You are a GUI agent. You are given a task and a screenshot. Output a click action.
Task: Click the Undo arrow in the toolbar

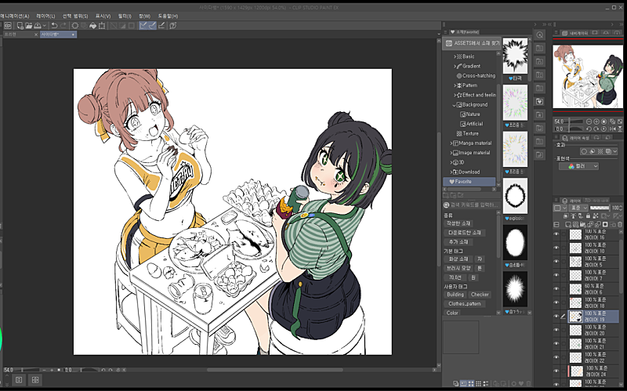(x=54, y=25)
